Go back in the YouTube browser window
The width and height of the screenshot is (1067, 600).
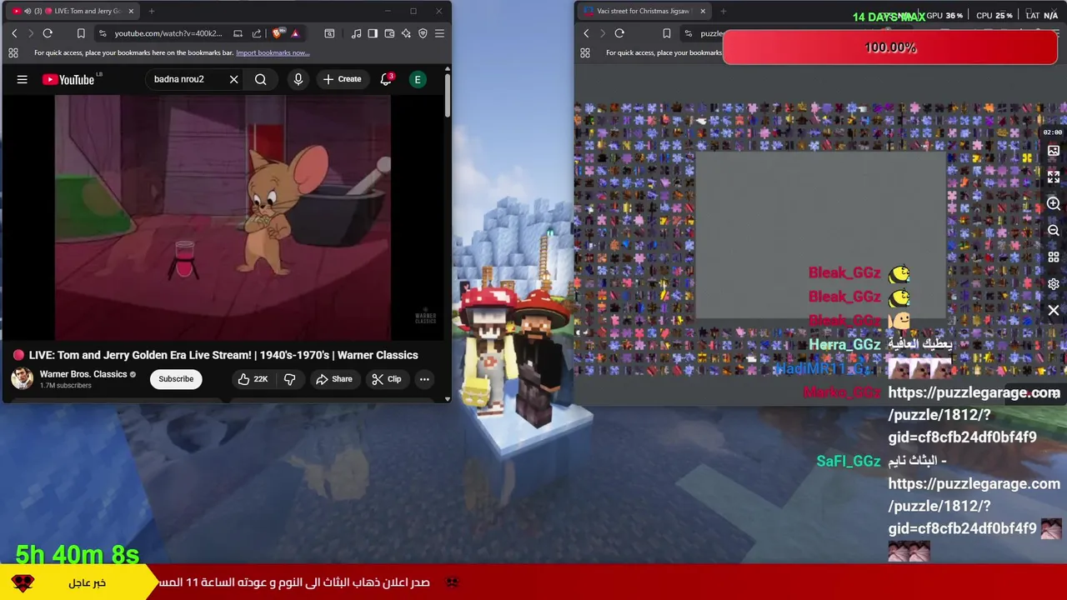tap(14, 33)
